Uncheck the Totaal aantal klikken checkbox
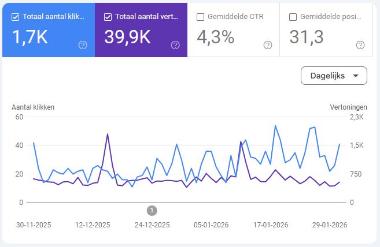This screenshot has width=380, height=247. (x=15, y=17)
